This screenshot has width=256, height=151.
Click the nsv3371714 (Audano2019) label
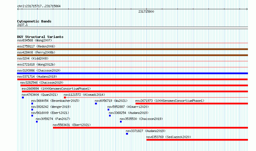coord(37,77)
